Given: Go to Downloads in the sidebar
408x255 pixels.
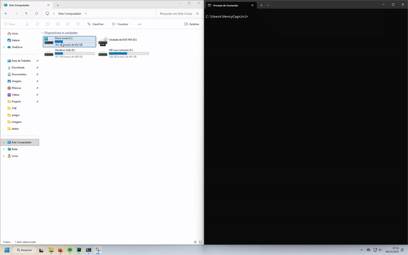Looking at the screenshot, I should (x=18, y=67).
